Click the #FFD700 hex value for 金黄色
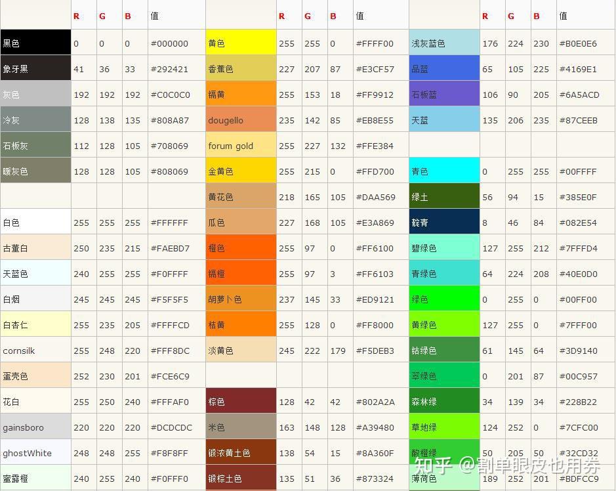This screenshot has width=616, height=491. 376,171
